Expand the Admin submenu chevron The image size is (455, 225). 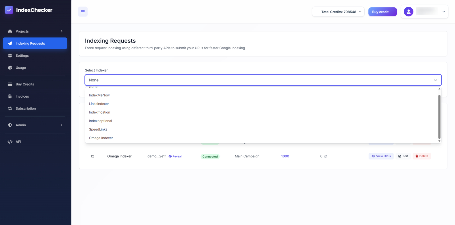[61, 125]
